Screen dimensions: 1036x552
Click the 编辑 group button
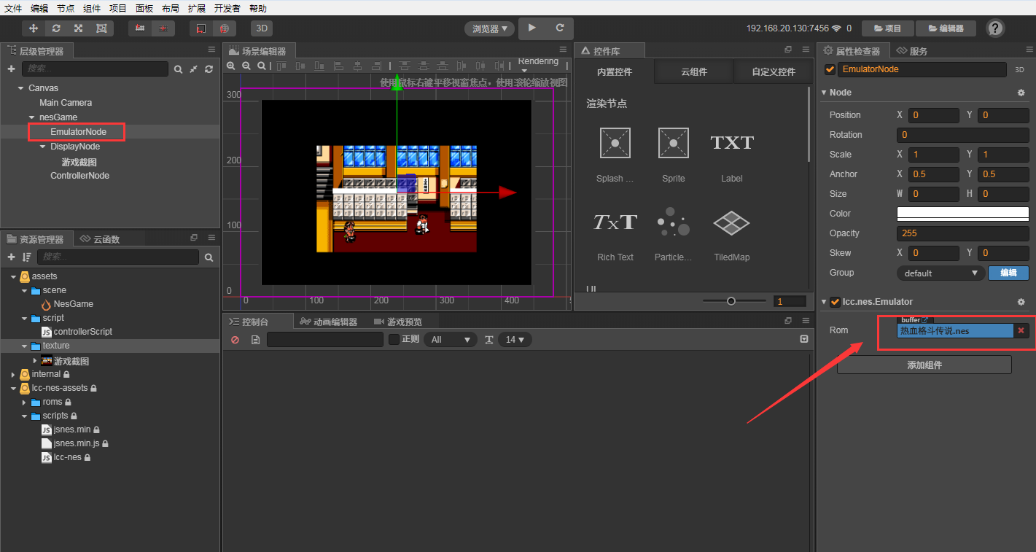point(1008,273)
